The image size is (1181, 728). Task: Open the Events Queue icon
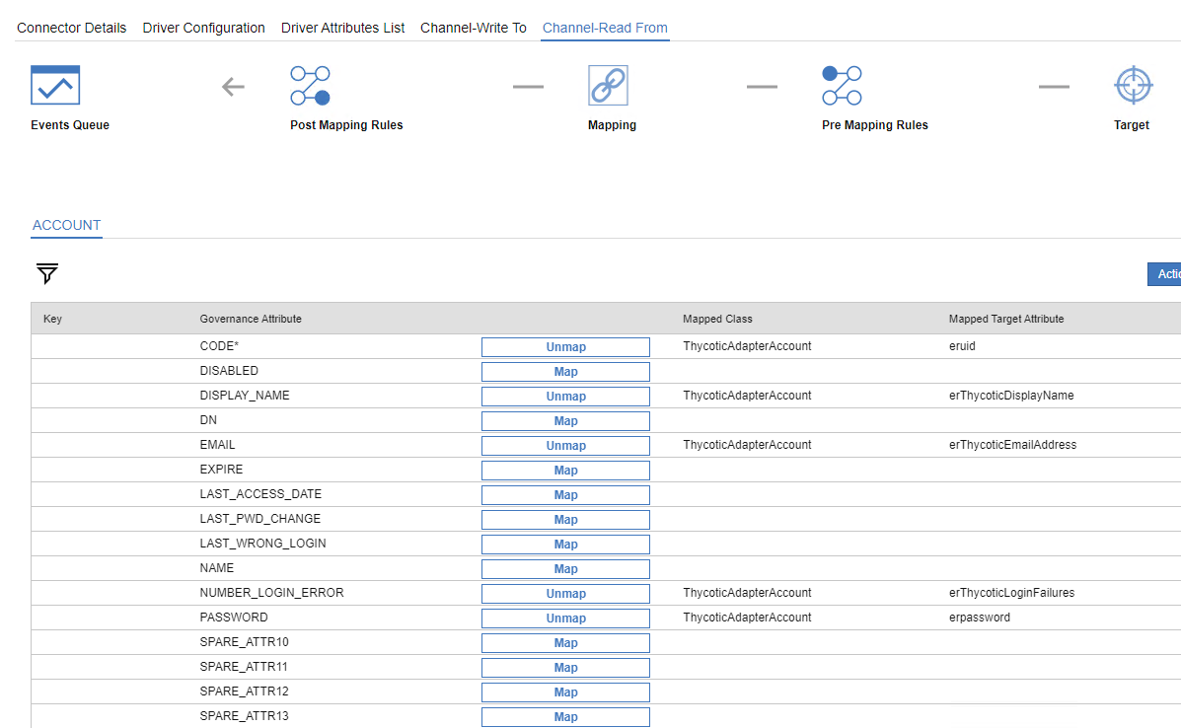tap(55, 86)
